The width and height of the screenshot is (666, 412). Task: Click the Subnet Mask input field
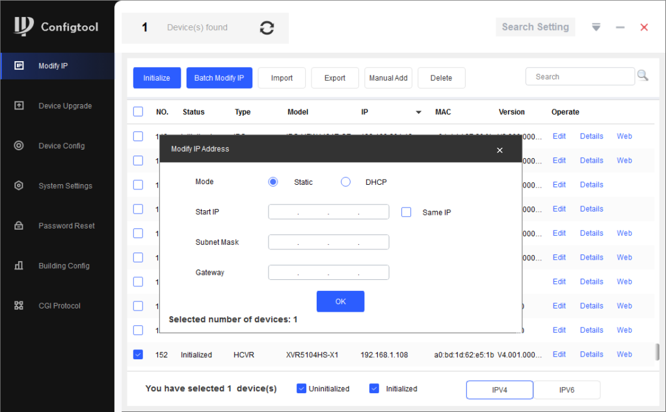point(328,242)
